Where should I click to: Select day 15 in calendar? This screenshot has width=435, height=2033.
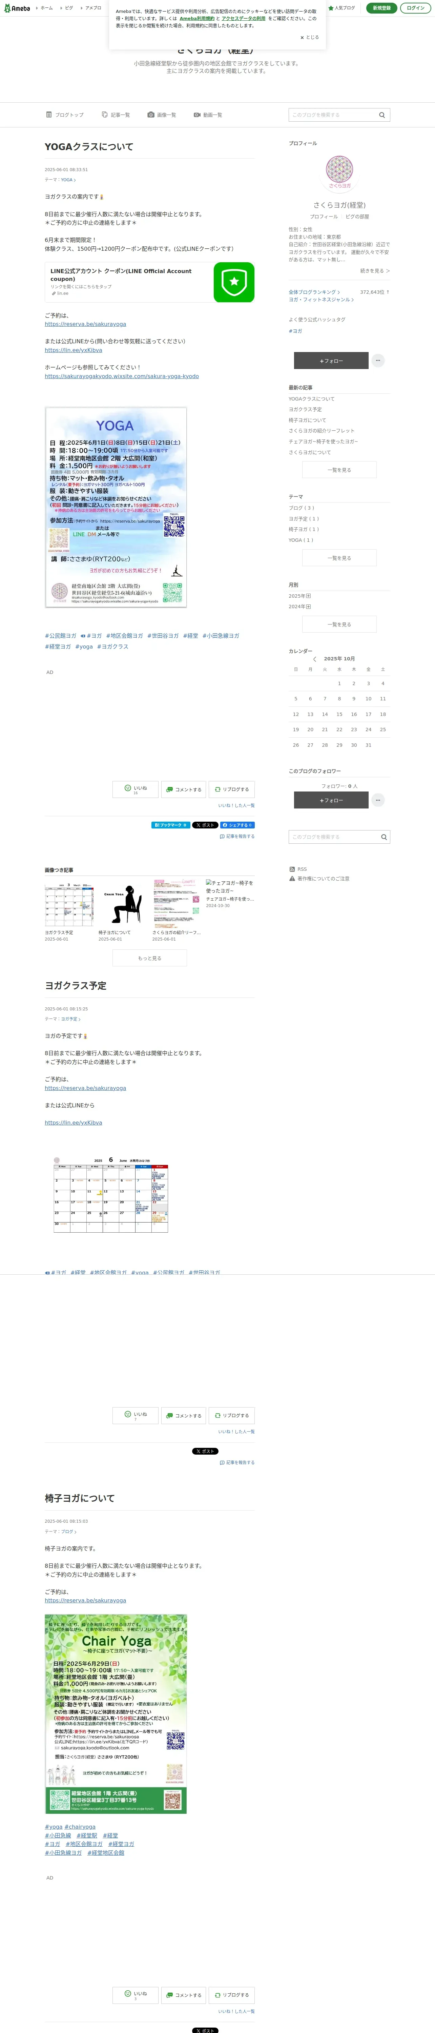[x=339, y=714]
